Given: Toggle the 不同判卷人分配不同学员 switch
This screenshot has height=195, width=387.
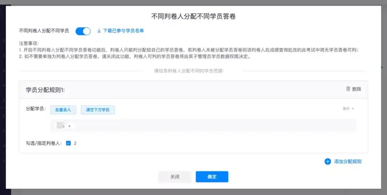Looking at the screenshot, I should (x=83, y=31).
